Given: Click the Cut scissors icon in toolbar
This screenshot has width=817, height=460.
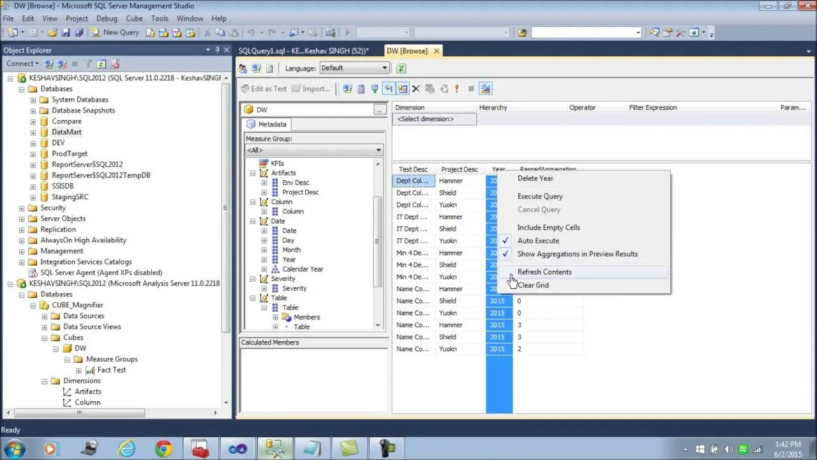Looking at the screenshot, I should (x=207, y=32).
